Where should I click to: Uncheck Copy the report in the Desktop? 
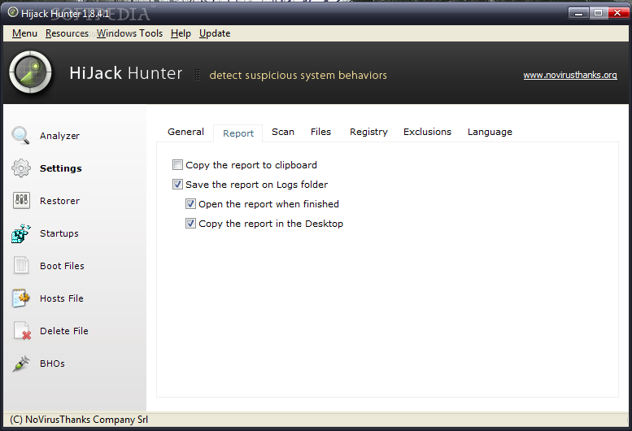coord(190,224)
